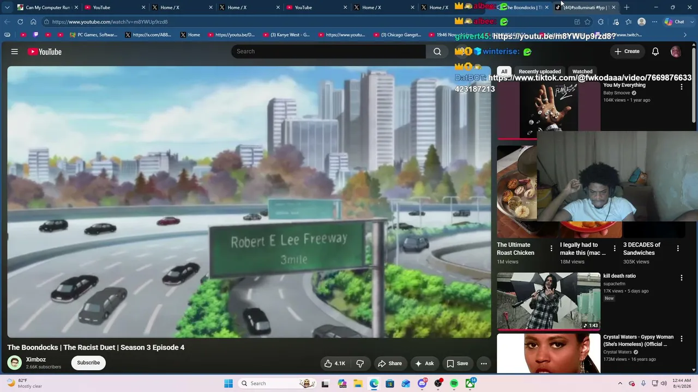The height and width of the screenshot is (392, 698).
Task: Open the Ximboz channel avatar
Action: click(x=15, y=363)
